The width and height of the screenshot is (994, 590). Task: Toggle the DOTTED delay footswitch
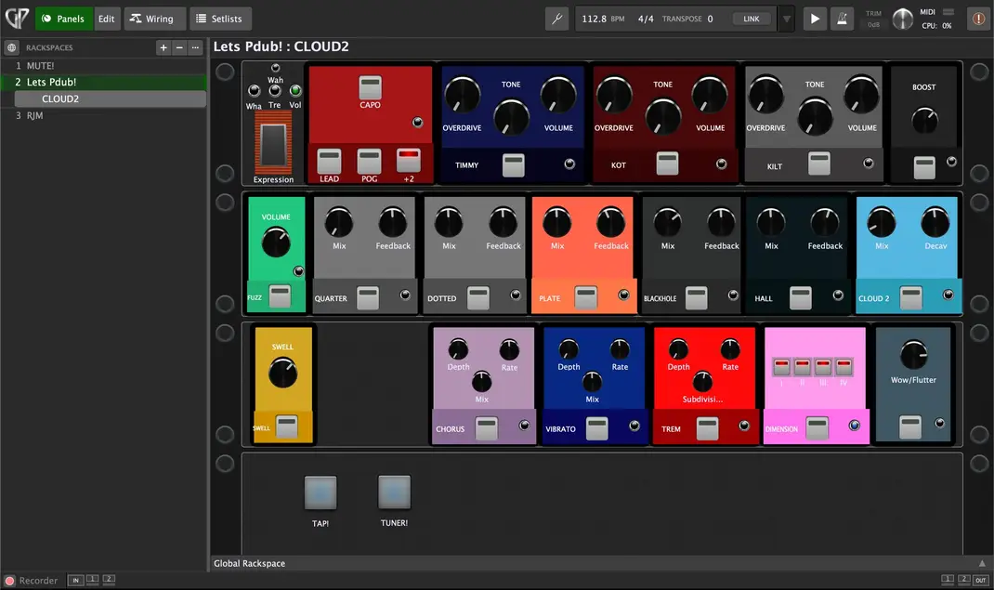(x=478, y=297)
